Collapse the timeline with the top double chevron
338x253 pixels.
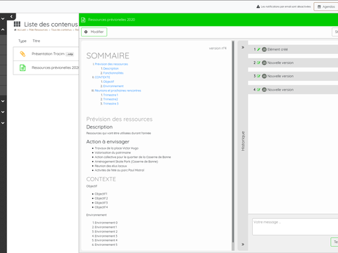(x=243, y=48)
